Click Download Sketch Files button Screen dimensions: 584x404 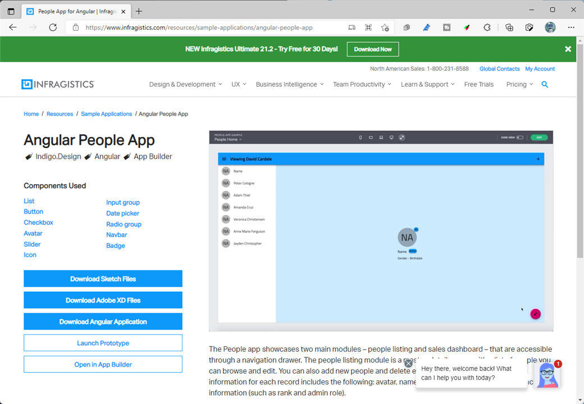pos(103,279)
